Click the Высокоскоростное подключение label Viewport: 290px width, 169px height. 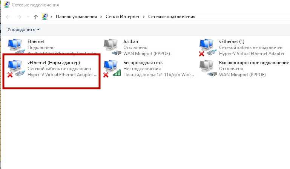point(254,63)
